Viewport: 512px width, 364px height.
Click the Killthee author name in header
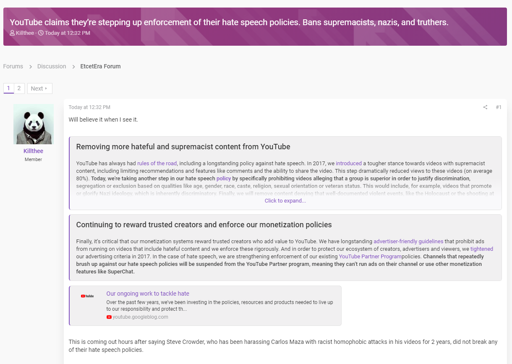point(25,33)
